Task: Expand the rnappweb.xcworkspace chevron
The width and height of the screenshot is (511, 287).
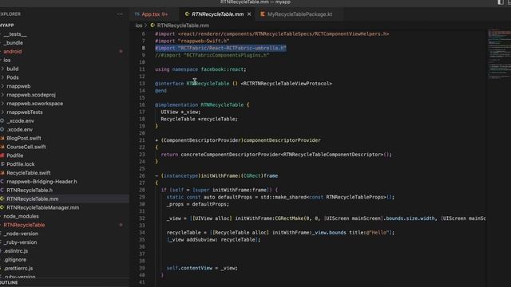Action: coord(2,104)
